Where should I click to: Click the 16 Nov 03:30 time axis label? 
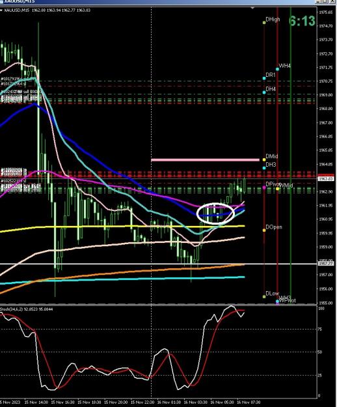(195, 402)
